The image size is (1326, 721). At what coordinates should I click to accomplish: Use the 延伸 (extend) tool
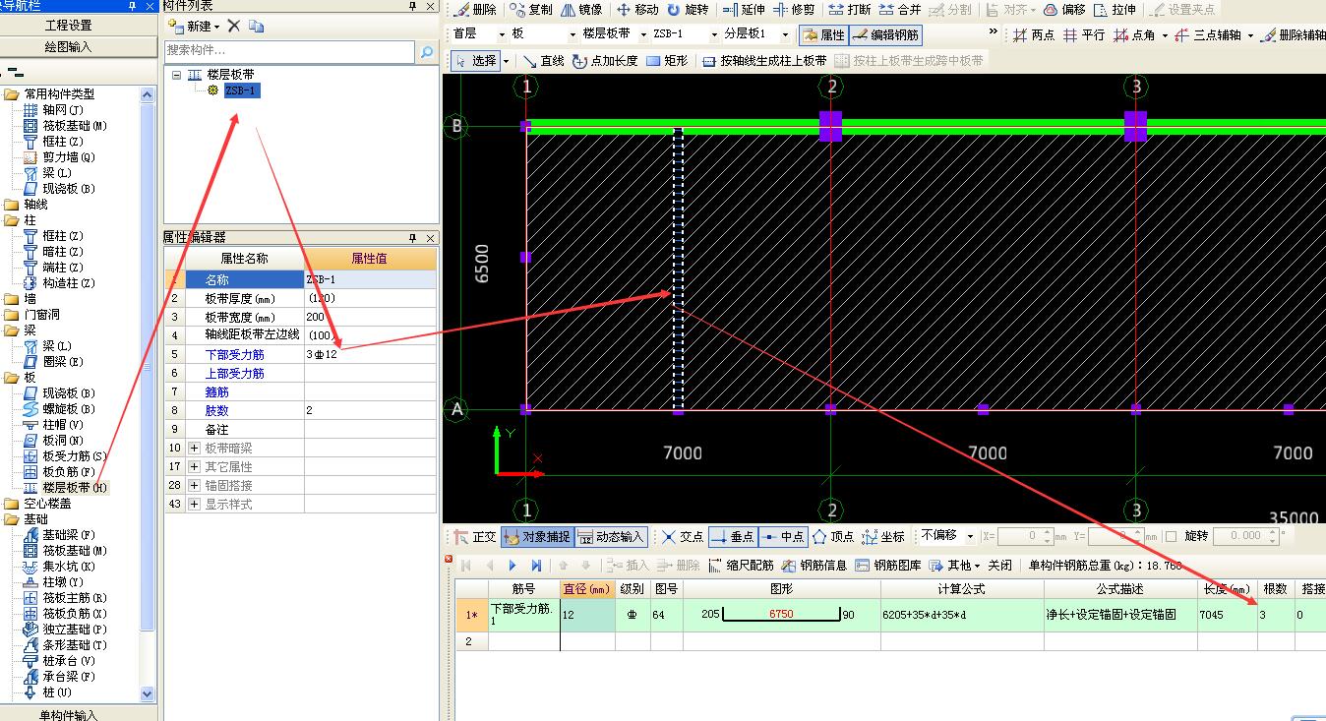[743, 10]
